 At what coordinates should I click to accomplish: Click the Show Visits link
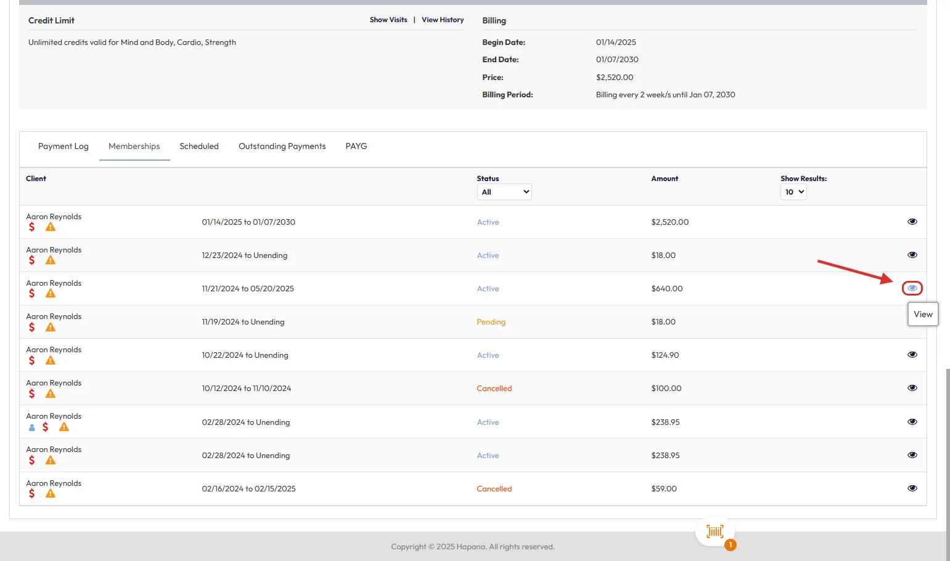pyautogui.click(x=388, y=20)
